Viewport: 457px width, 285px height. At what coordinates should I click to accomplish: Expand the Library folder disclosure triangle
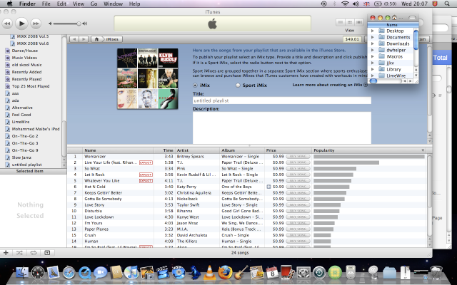coord(373,69)
